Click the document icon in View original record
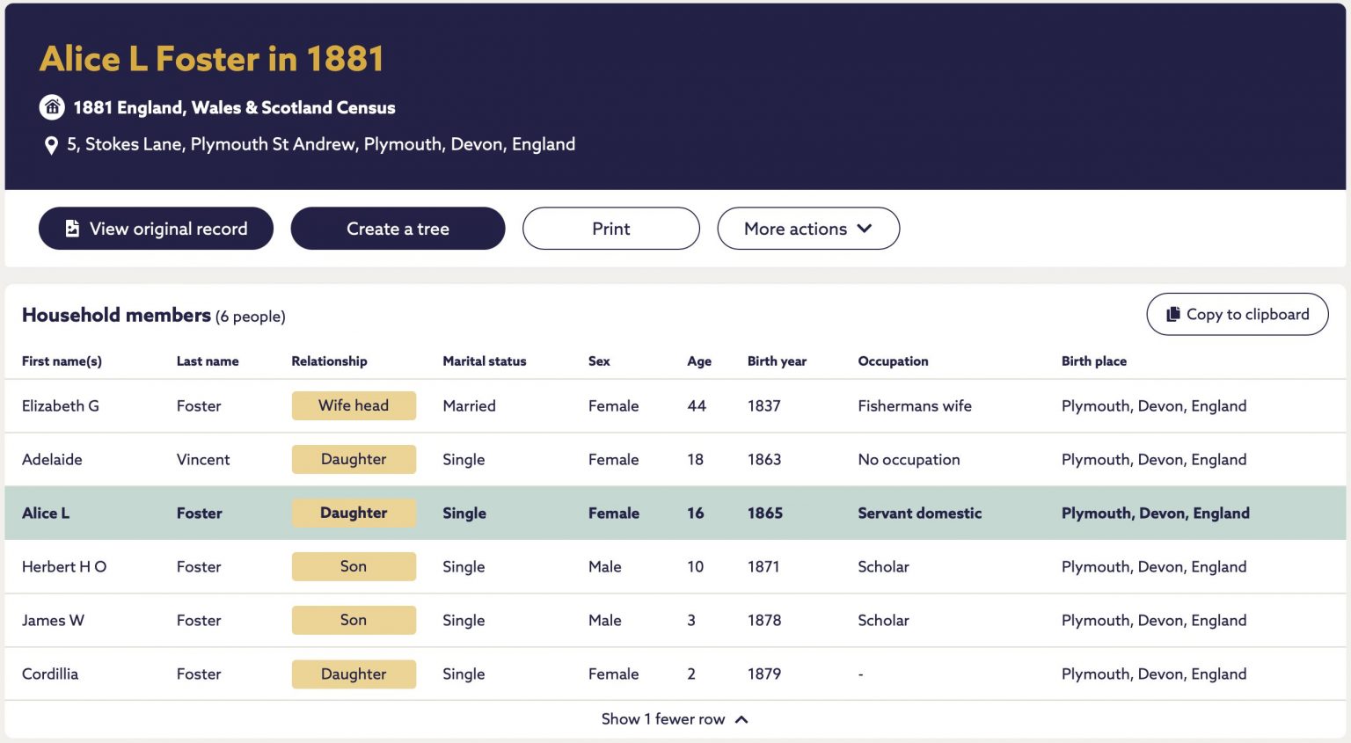This screenshot has height=743, width=1351. point(72,229)
